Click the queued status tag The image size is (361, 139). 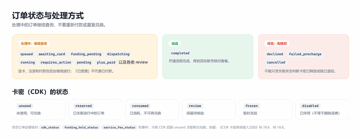[x=27, y=54]
